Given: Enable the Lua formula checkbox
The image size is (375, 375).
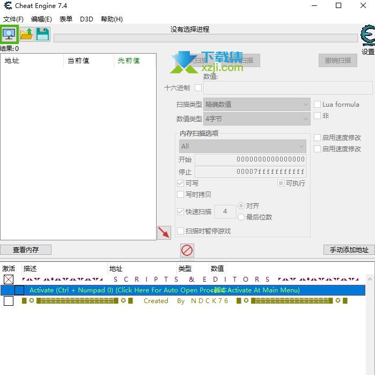Looking at the screenshot, I should 317,104.
